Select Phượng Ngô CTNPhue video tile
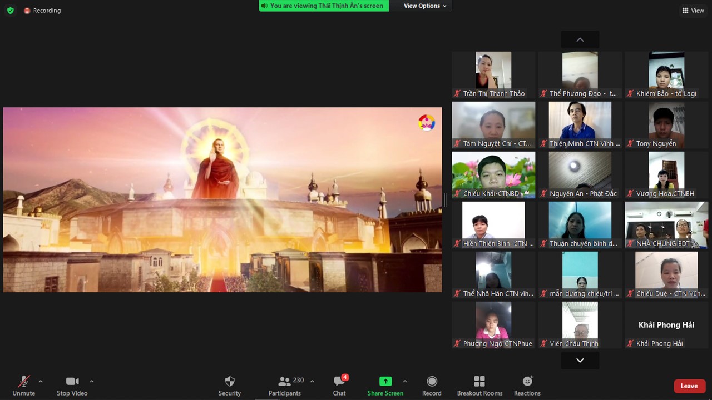712x400 pixels. [493, 325]
